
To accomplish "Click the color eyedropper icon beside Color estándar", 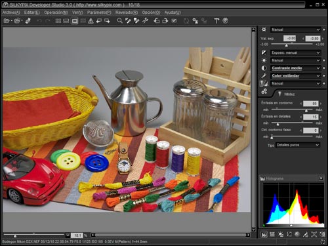I will [264, 75].
